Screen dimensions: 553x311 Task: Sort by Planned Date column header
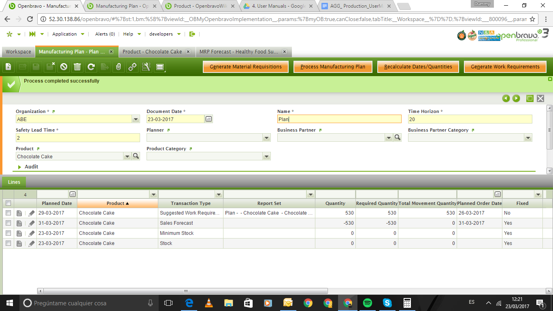coord(57,203)
